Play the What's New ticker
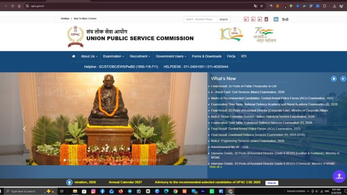 point(343,79)
